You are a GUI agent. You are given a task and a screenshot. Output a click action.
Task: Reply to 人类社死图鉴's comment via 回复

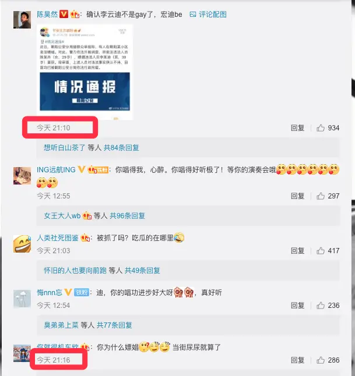pos(298,251)
